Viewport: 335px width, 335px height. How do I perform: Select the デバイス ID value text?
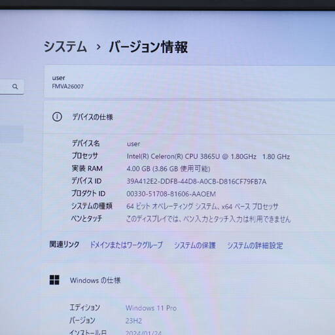(196, 181)
